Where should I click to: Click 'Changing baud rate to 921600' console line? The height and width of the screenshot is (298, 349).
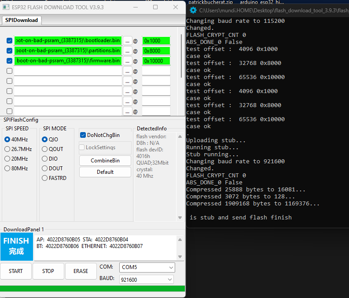pyautogui.click(x=235, y=162)
